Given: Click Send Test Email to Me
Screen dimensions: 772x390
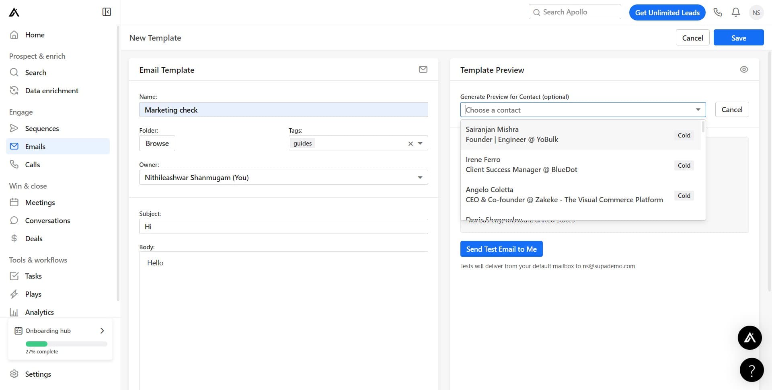Looking at the screenshot, I should 501,248.
